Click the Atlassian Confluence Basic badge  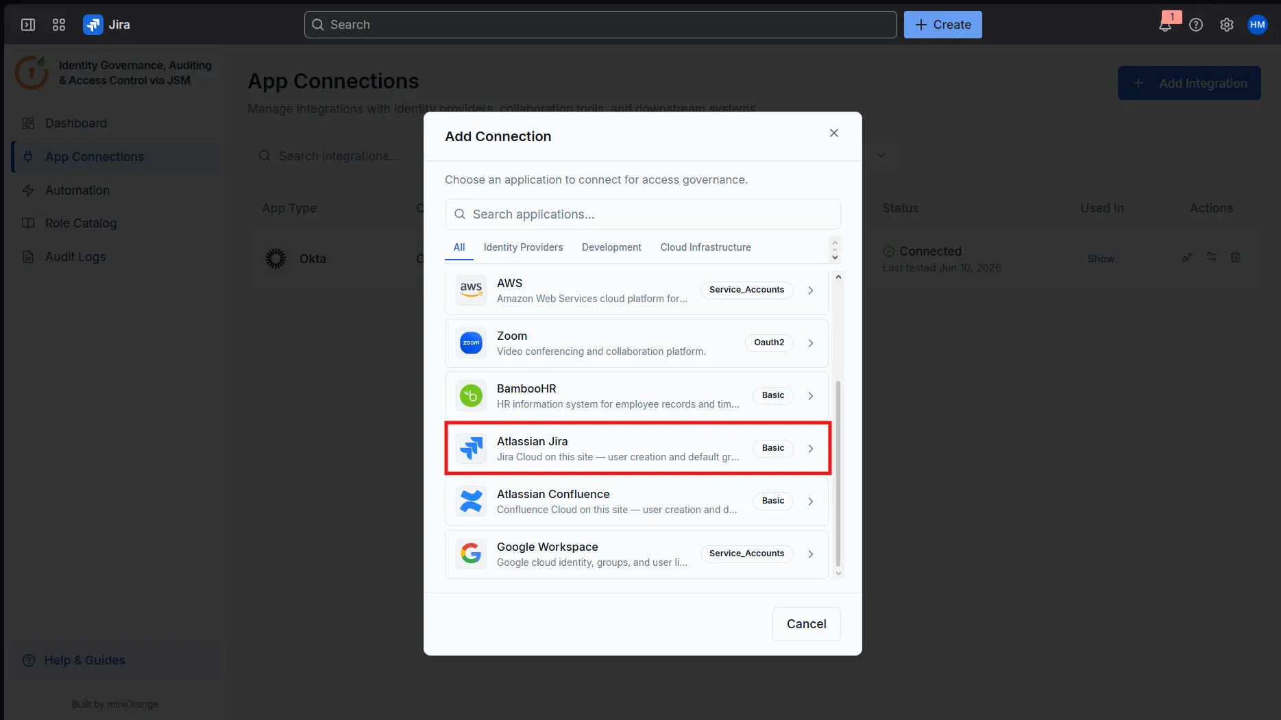pyautogui.click(x=773, y=501)
